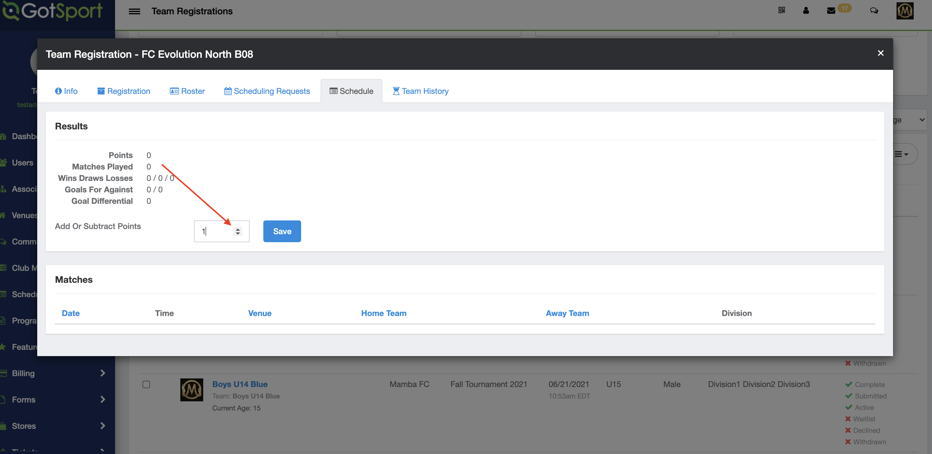Open the partially hidden select dropdown at right
Image resolution: width=932 pixels, height=454 pixels.
(910, 120)
